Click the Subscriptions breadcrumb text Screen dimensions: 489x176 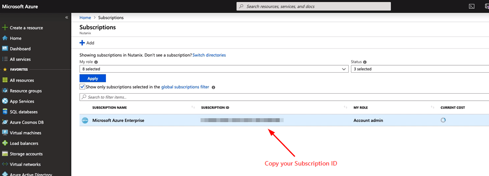click(111, 18)
